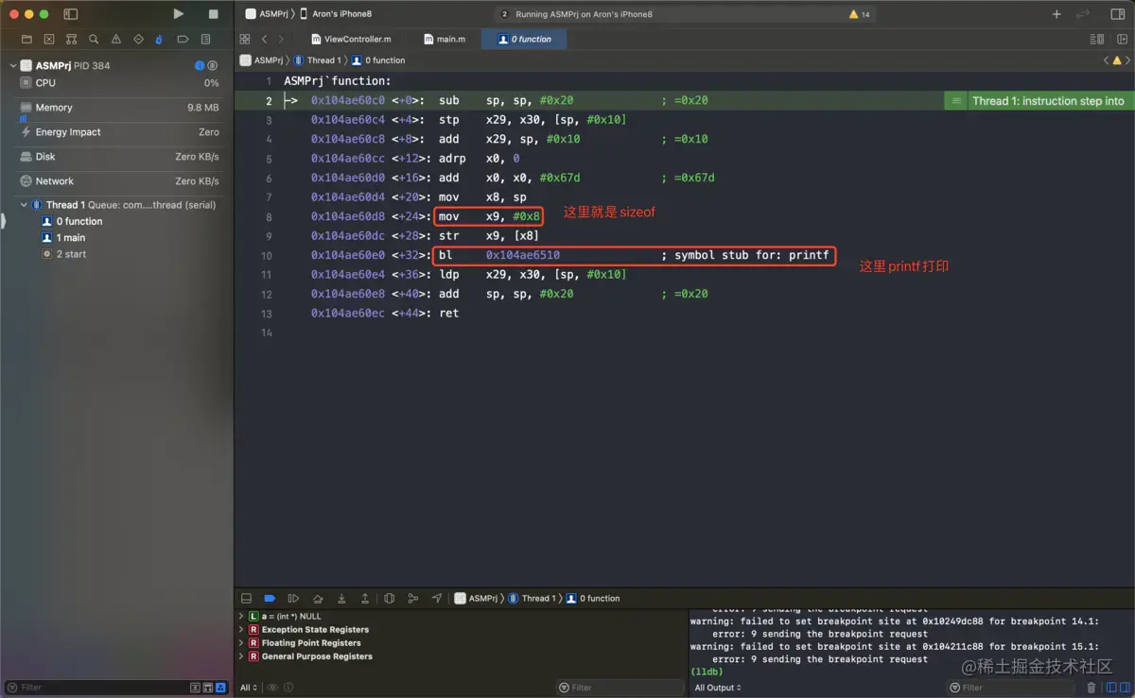This screenshot has width=1135, height=698.
Task: Select the Disk gauge row
Action: click(117, 157)
